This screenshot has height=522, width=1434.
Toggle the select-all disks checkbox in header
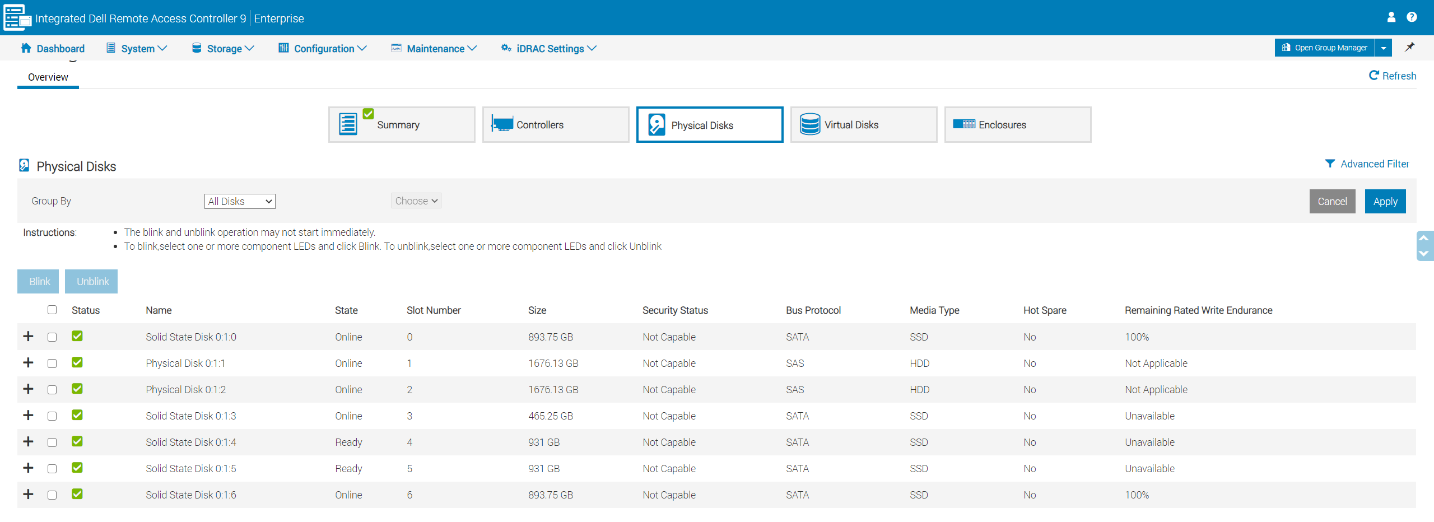52,310
